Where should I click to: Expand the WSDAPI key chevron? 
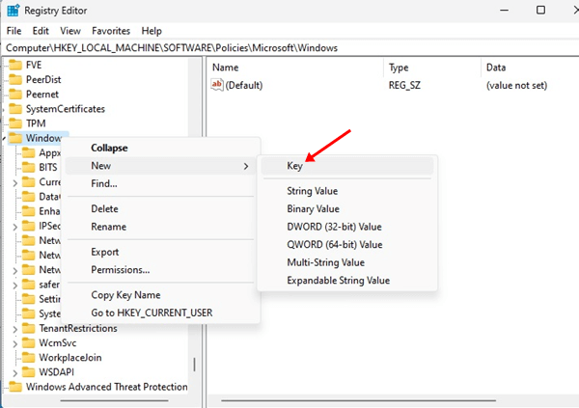[14, 372]
